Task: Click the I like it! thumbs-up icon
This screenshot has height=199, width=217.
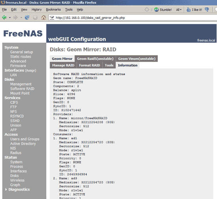Action: [188, 9]
